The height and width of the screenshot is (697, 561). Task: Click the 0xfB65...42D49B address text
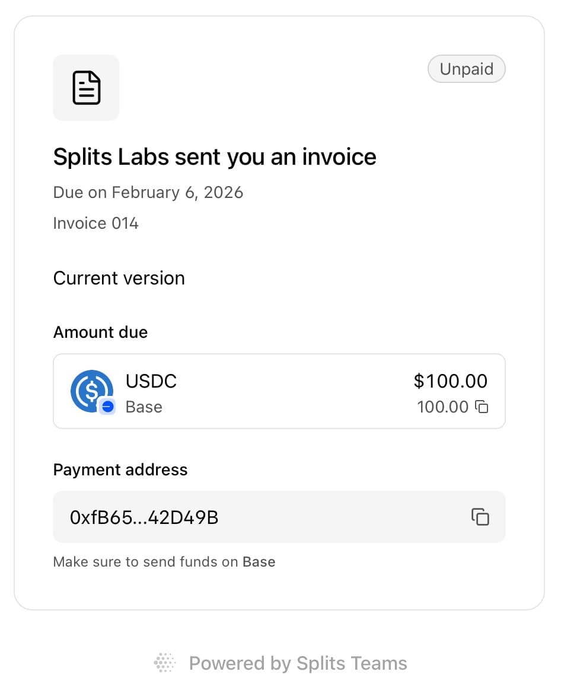[144, 518]
